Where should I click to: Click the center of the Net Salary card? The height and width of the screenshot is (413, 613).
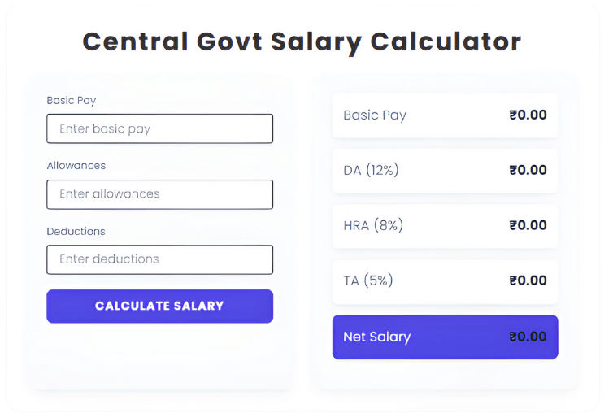[x=446, y=337]
